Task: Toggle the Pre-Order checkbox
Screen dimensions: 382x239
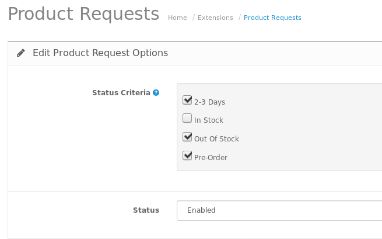Action: 187,156
